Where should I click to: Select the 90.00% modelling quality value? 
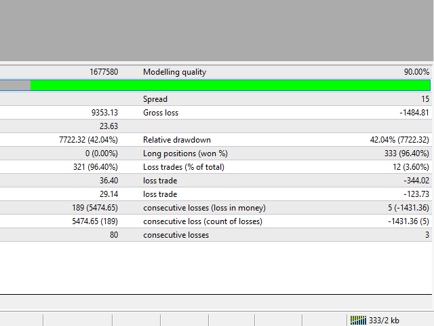pyautogui.click(x=416, y=72)
